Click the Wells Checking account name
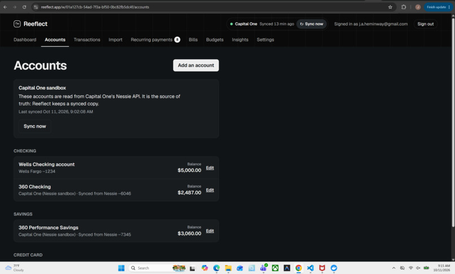Screen dimensions: 455x274 (46, 165)
